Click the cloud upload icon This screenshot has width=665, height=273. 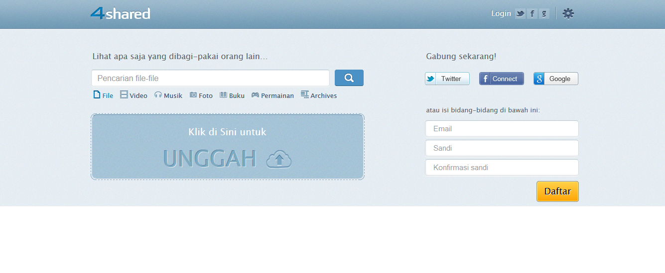tap(279, 159)
